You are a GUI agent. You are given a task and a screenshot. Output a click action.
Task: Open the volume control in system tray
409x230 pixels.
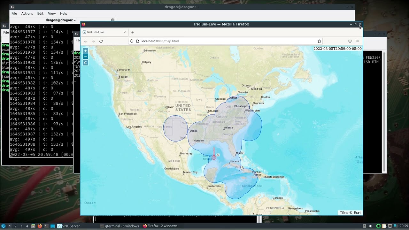(x=370, y=226)
